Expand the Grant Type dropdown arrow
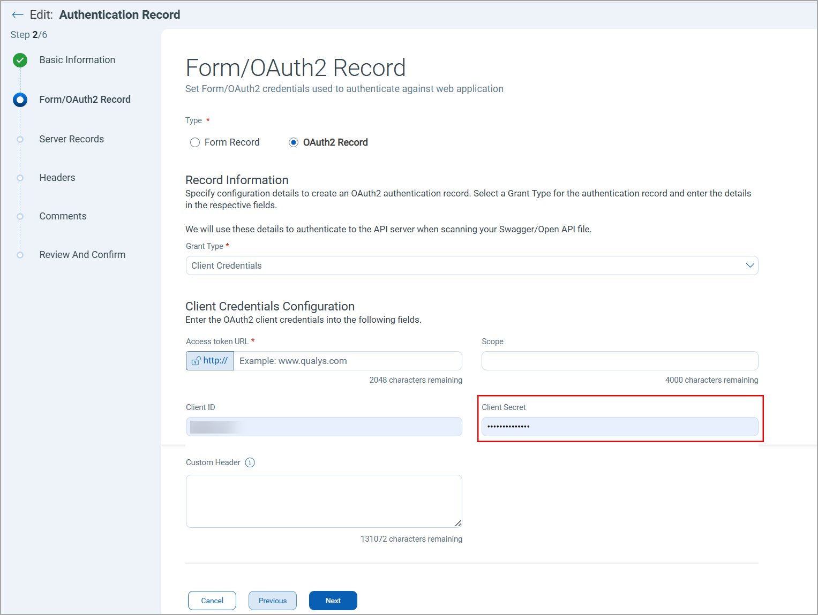 point(749,265)
